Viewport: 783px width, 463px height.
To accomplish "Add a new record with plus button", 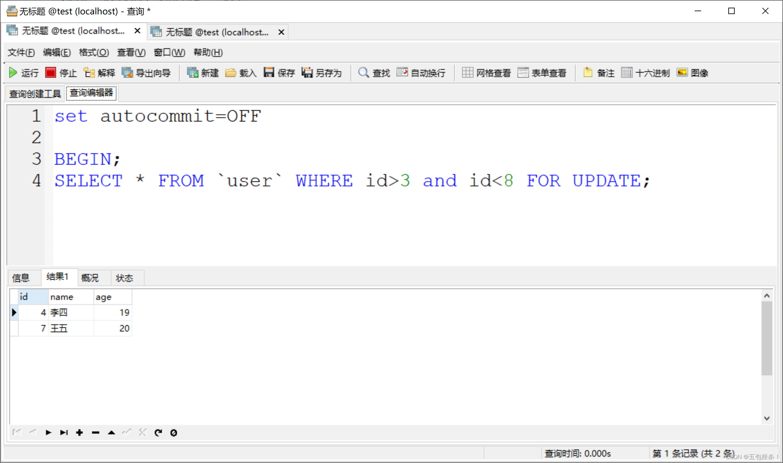I will (80, 433).
